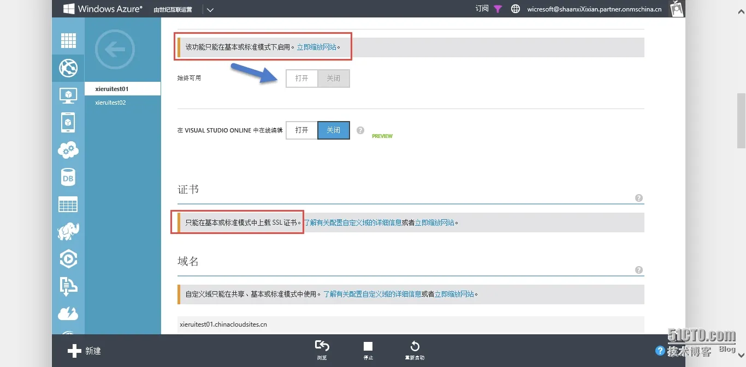Click scrollbar down arrow at bottom right
Viewport: 746px width, 367px height.
click(741, 355)
